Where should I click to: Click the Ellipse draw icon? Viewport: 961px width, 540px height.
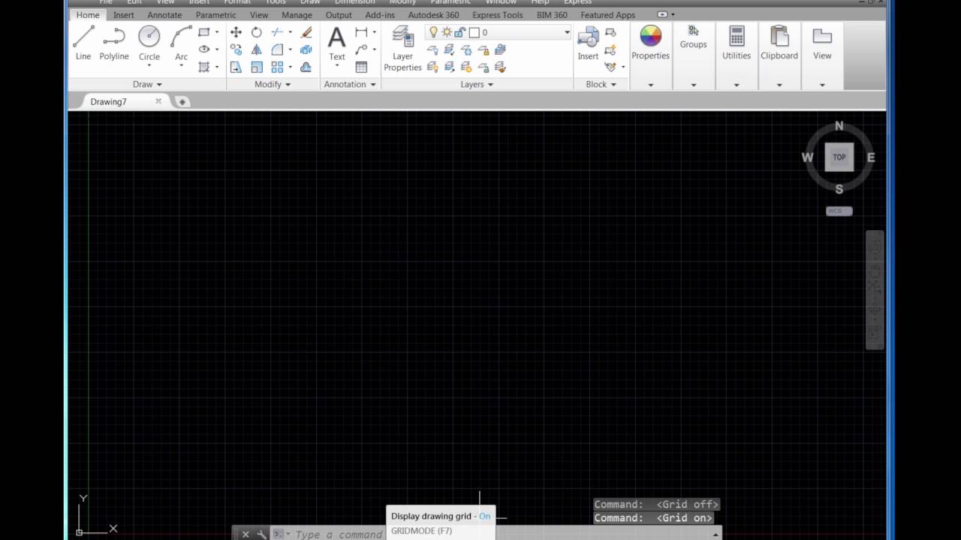pos(203,49)
